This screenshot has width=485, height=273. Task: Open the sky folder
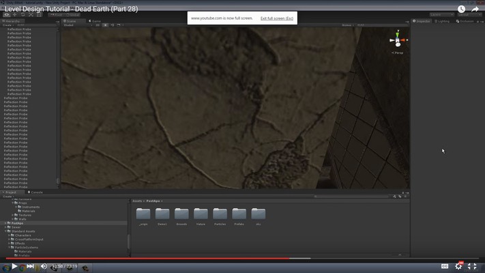click(x=259, y=214)
